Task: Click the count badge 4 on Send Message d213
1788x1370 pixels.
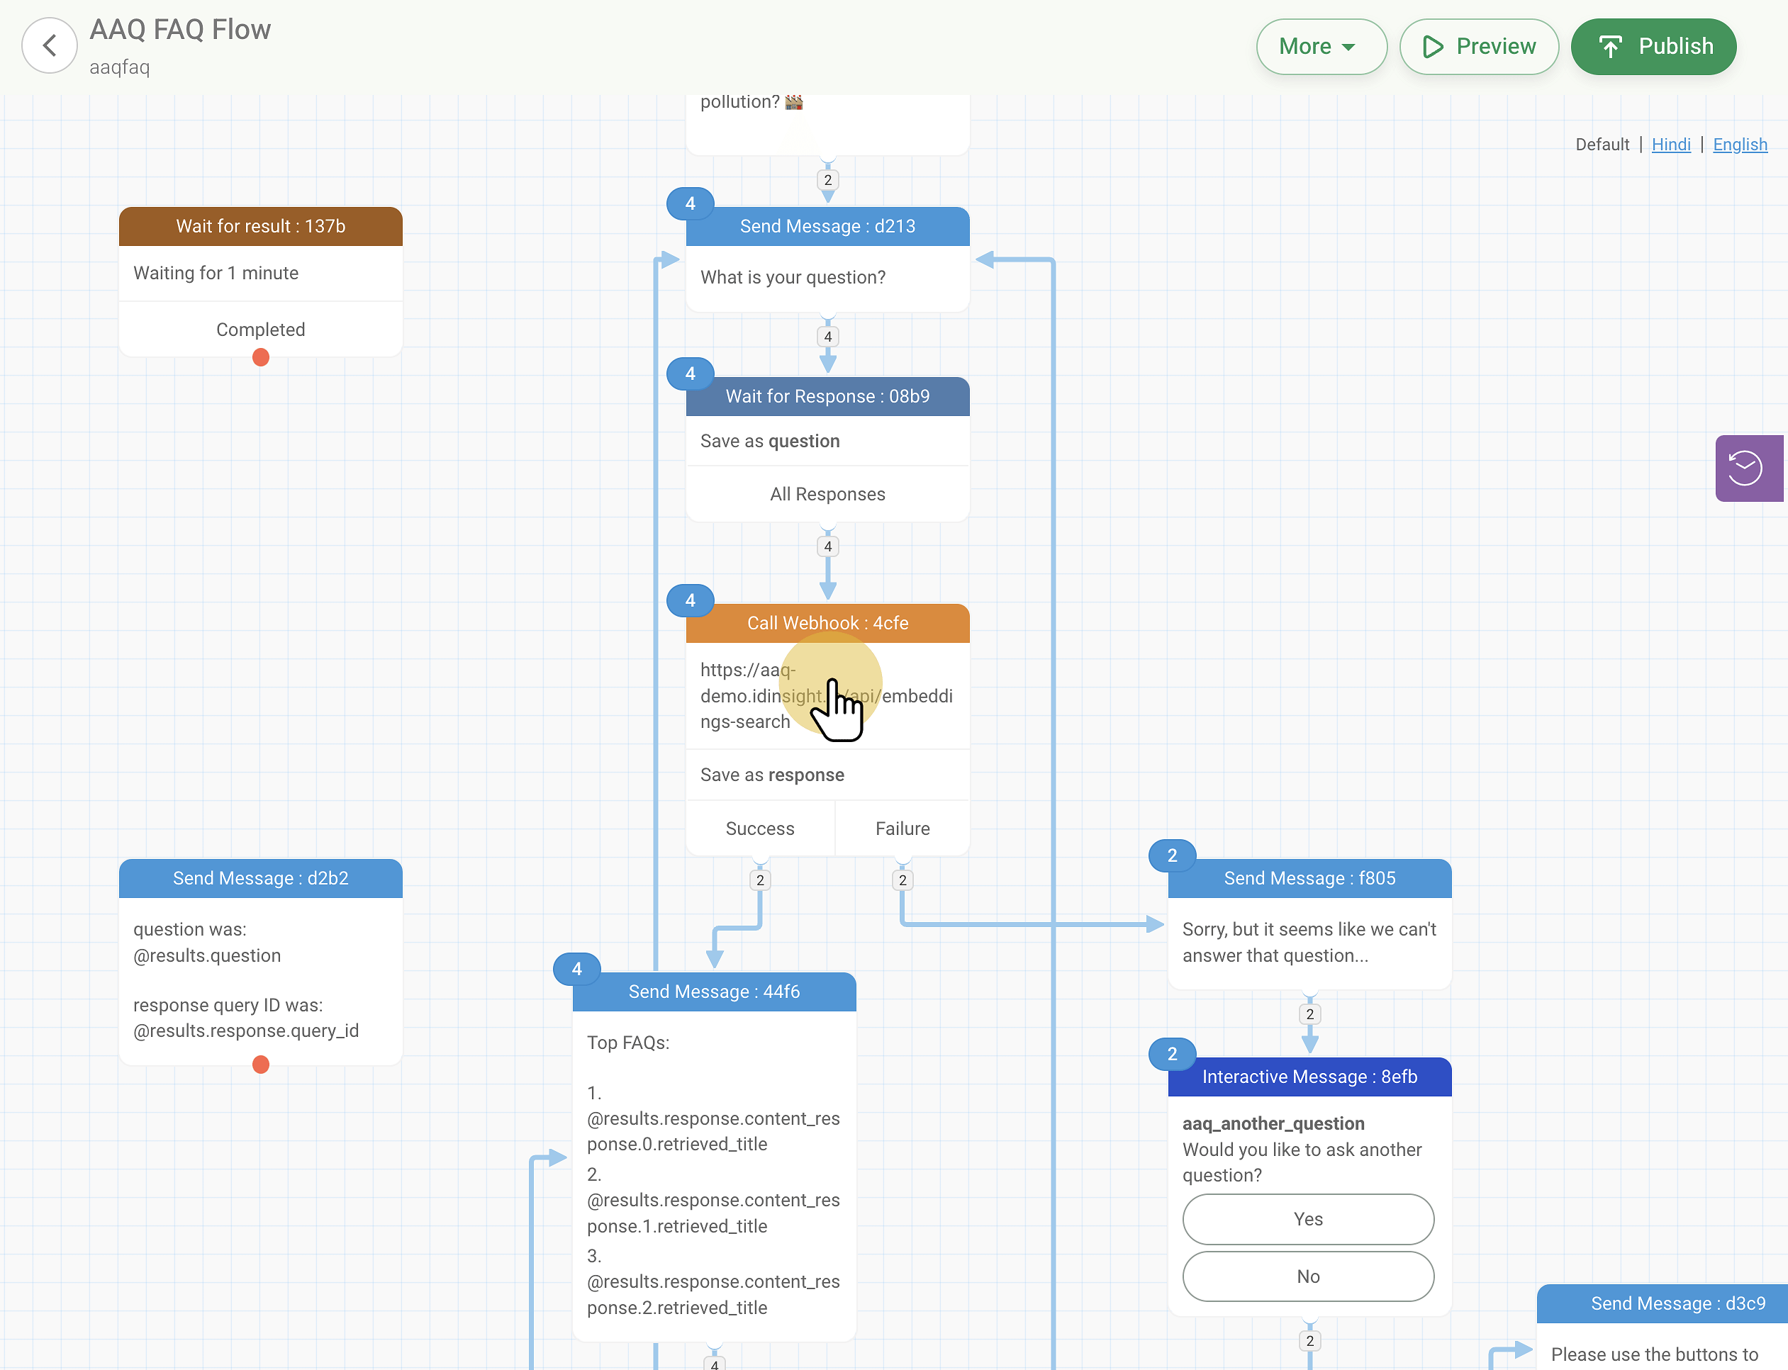Action: coord(690,204)
